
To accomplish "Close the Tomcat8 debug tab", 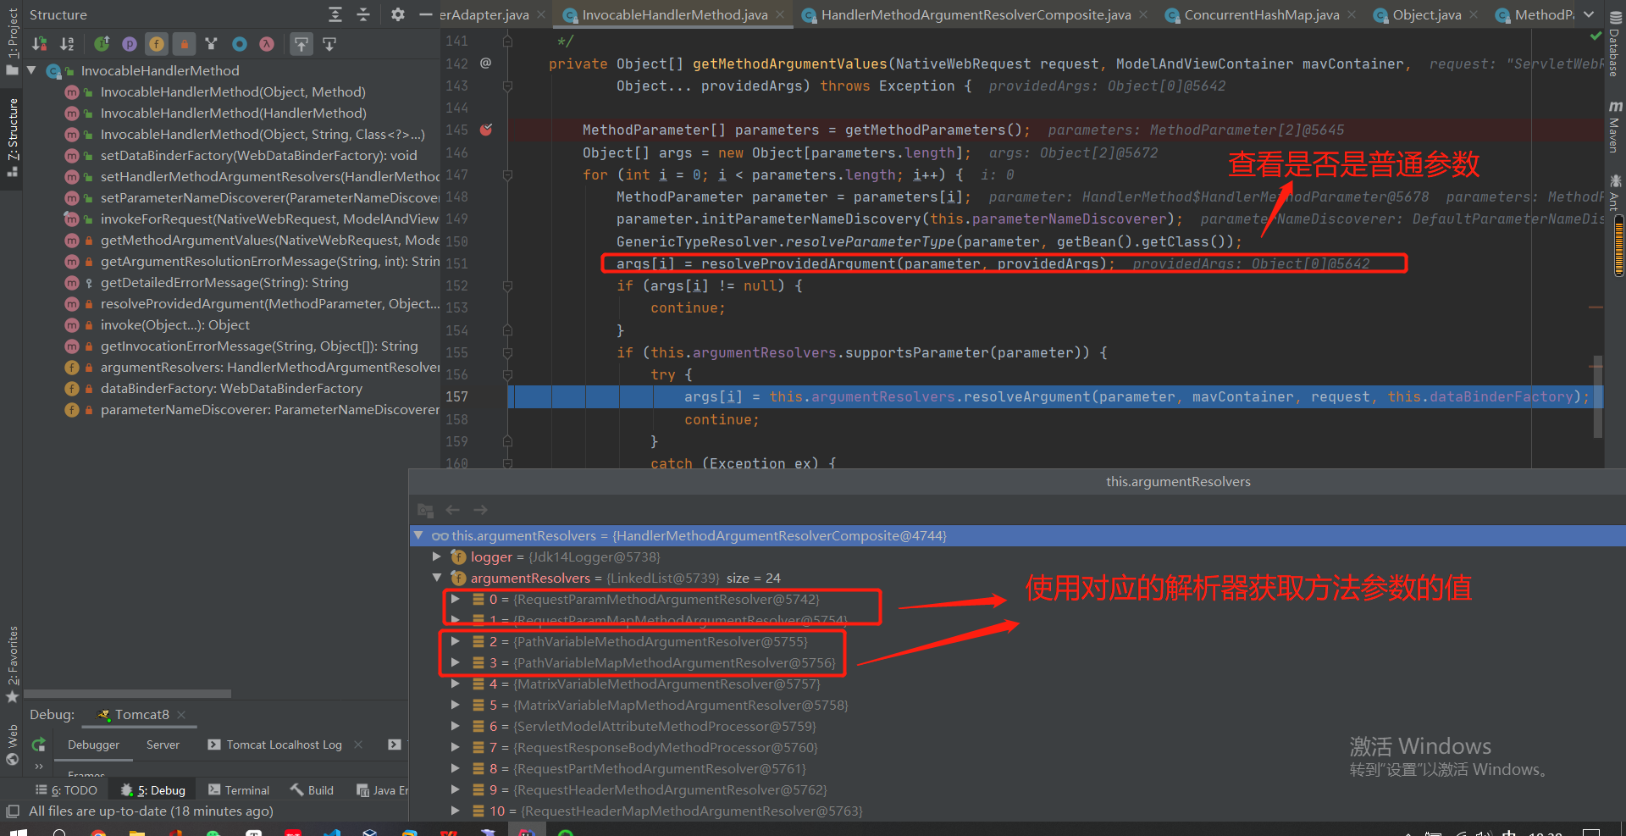I will [x=181, y=715].
